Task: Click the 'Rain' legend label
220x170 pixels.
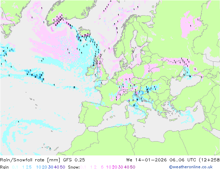Action: click(5, 167)
